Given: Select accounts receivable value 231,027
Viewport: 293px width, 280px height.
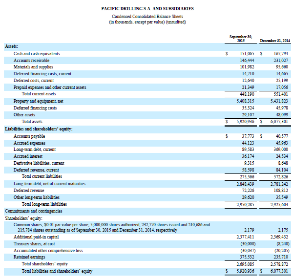Looking at the screenshot, I should [281, 61].
